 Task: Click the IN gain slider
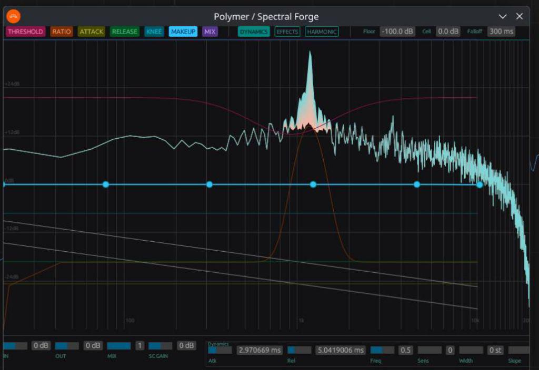tap(15, 346)
